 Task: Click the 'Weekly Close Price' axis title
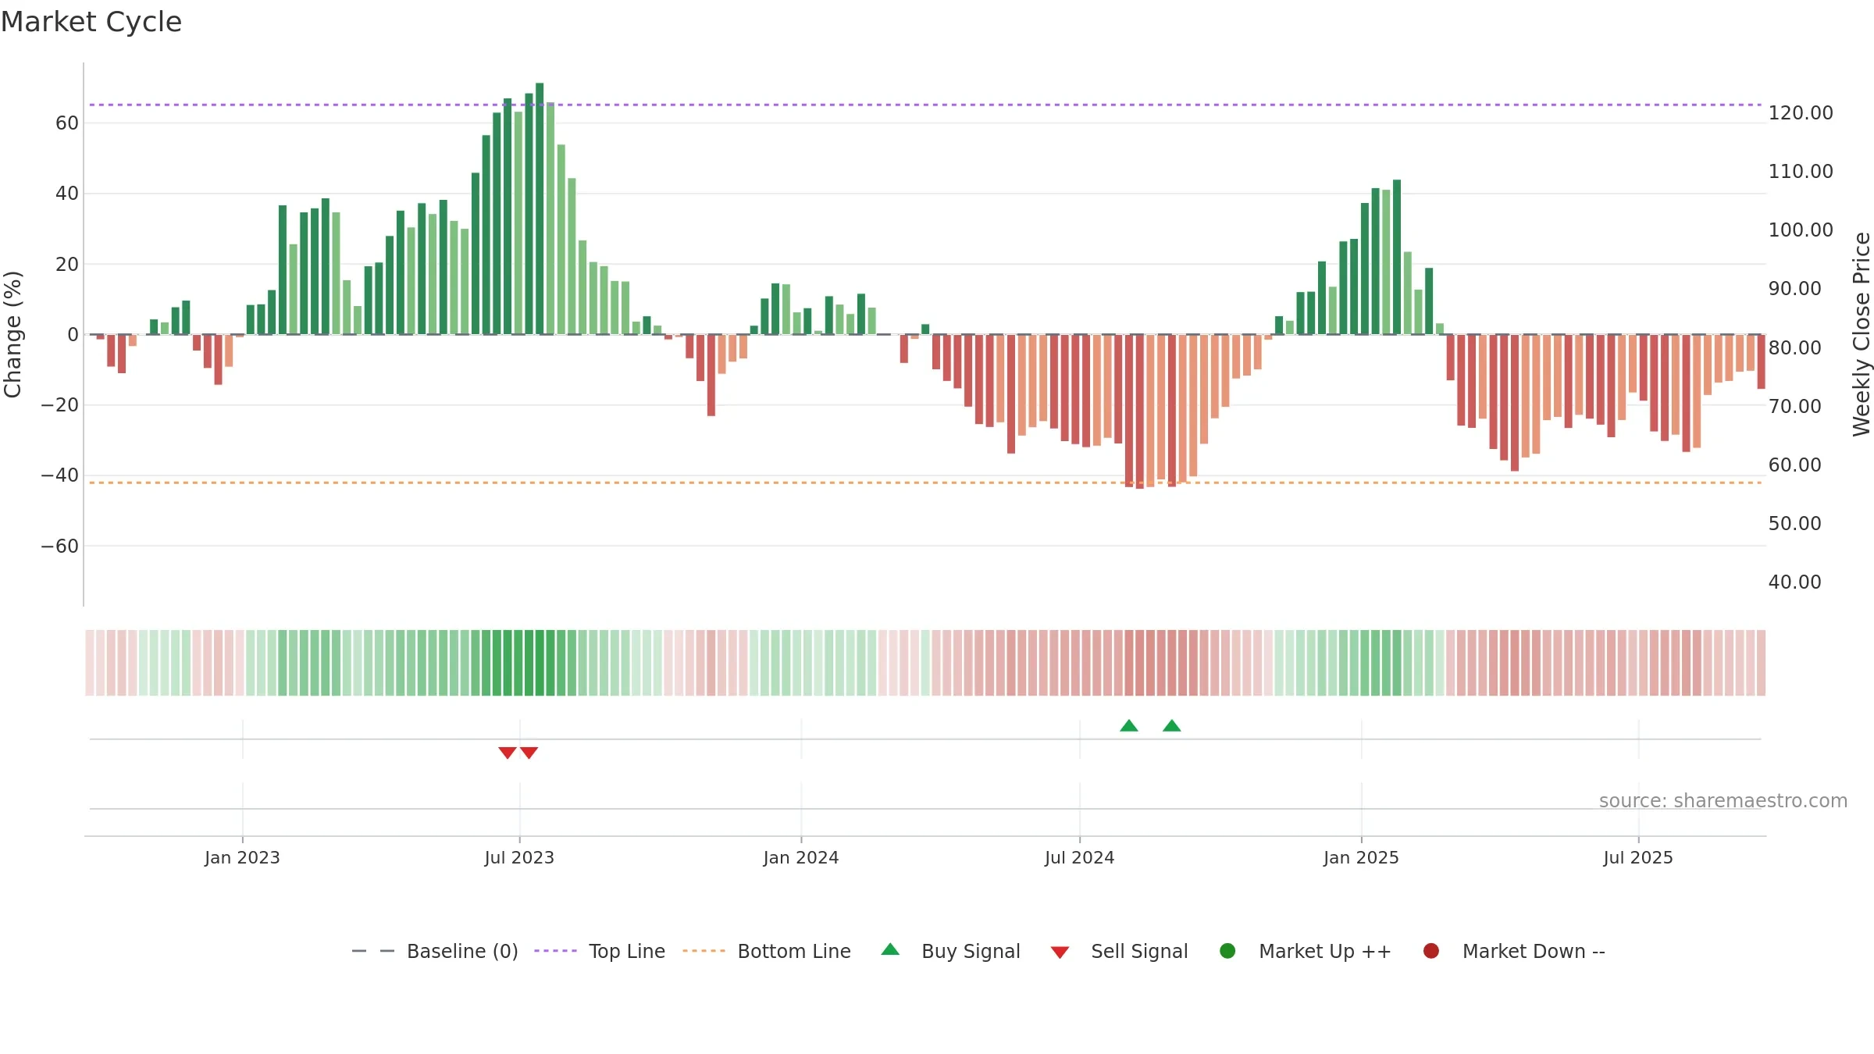[x=1862, y=334]
